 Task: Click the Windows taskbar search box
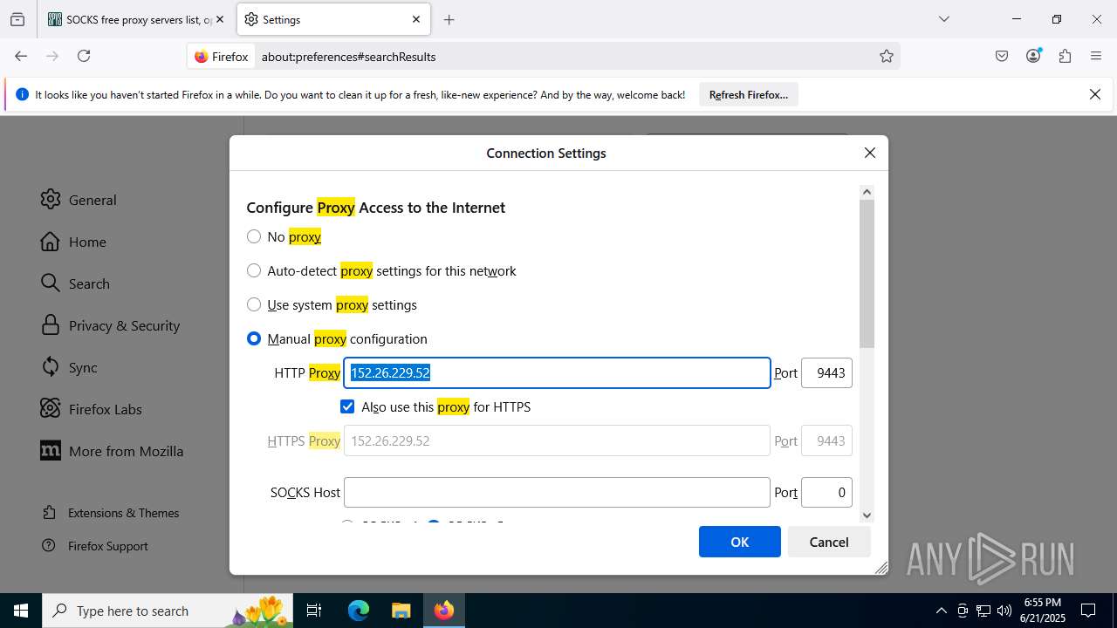click(x=168, y=611)
